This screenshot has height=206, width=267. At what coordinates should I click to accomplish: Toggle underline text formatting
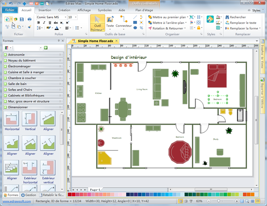click(51, 23)
